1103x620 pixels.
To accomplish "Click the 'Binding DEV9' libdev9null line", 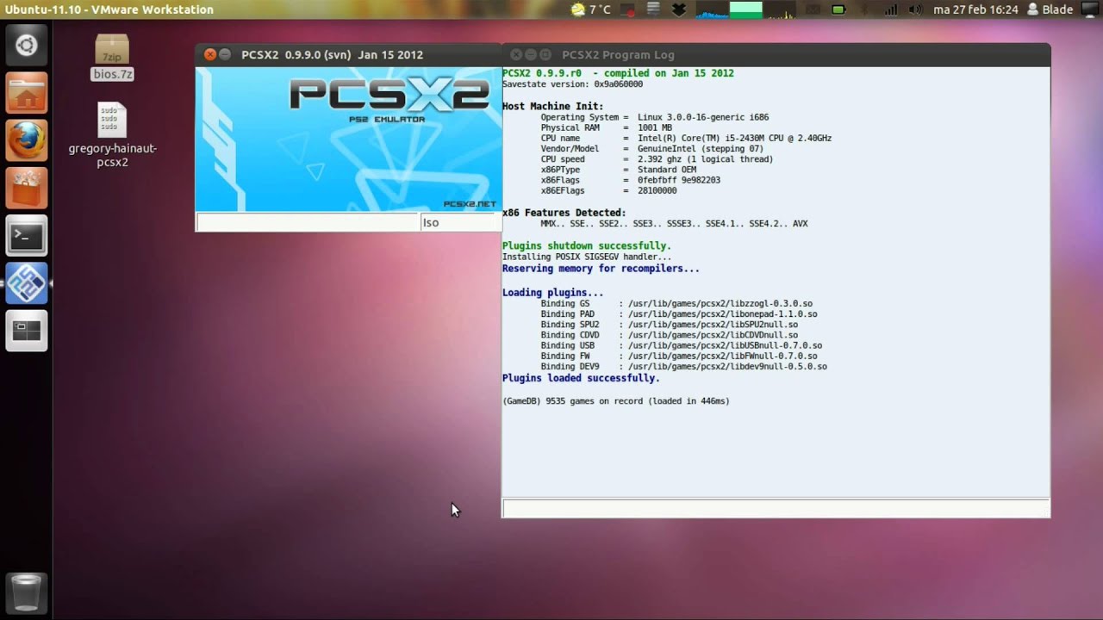I will 684,366.
